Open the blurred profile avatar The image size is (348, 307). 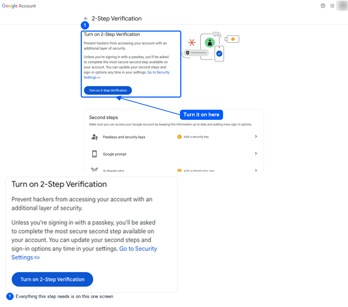coord(342,6)
